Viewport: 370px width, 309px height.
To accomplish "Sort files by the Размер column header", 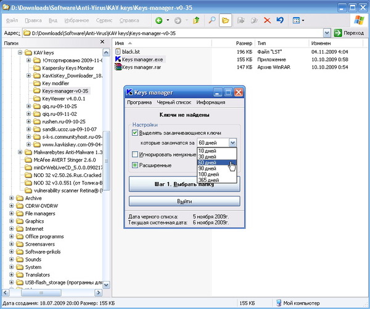I will pyautogui.click(x=233, y=43).
